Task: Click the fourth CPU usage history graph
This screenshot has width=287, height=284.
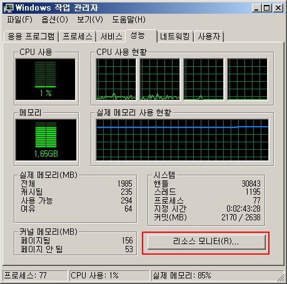Action: [x=247, y=79]
